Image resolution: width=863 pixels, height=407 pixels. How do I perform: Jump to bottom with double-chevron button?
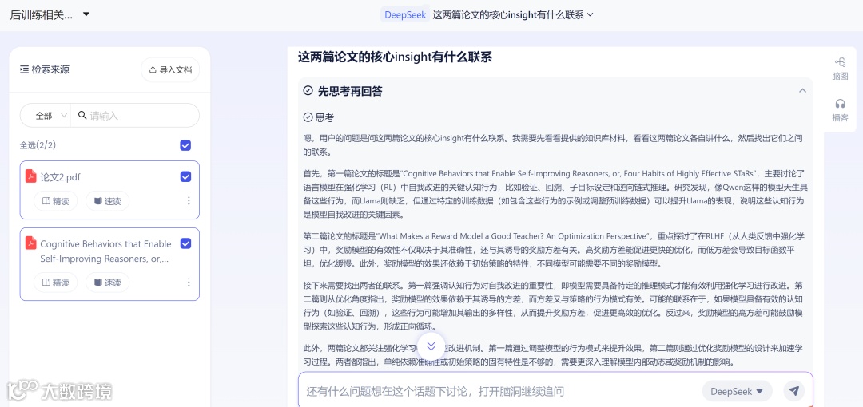pos(431,346)
